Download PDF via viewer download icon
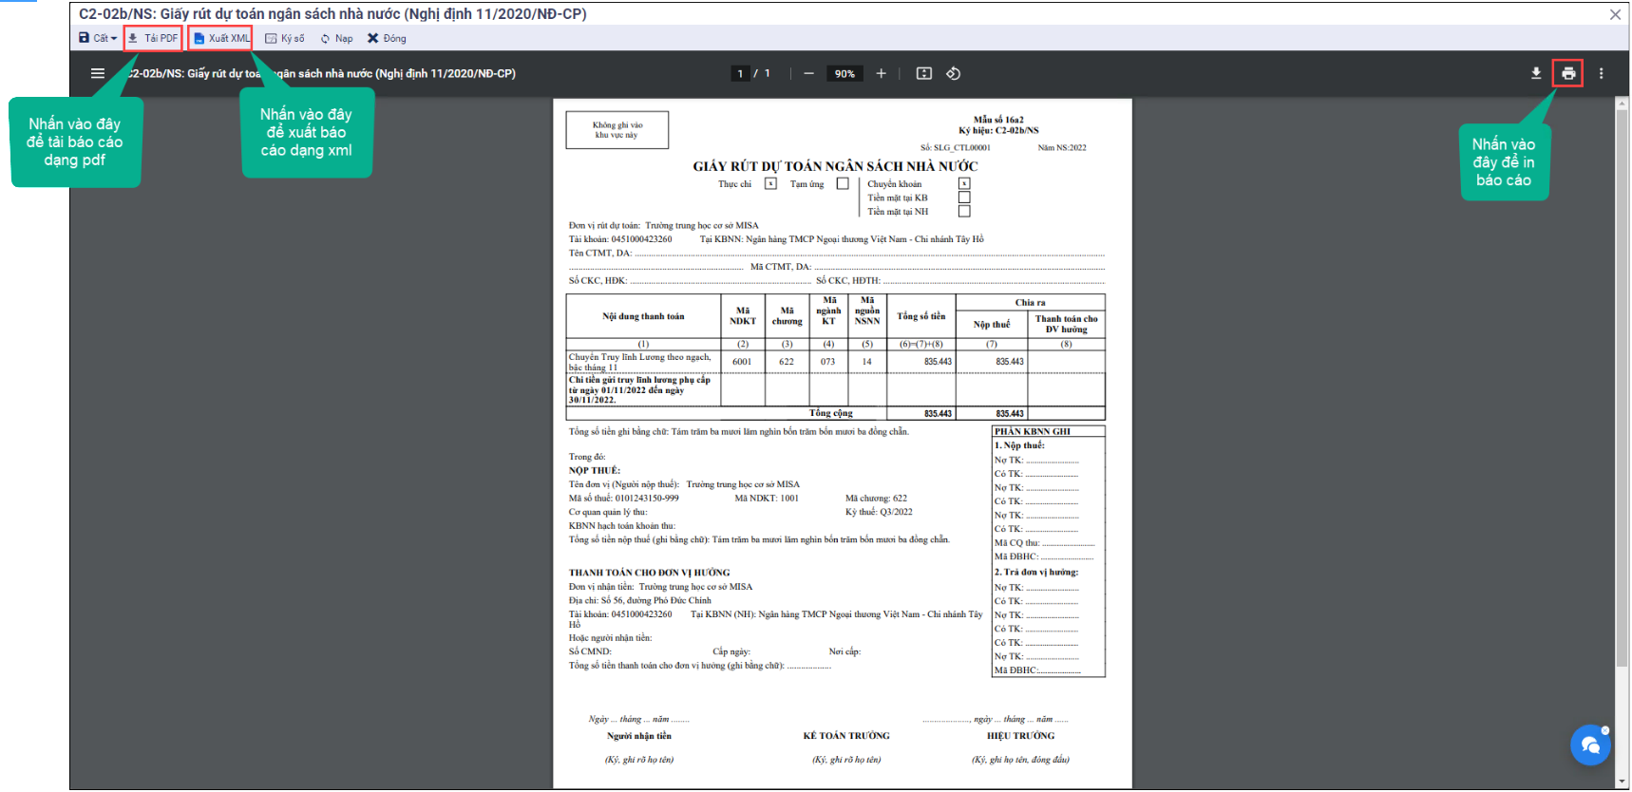Viewport: 1632px width, 792px height. [x=1536, y=73]
